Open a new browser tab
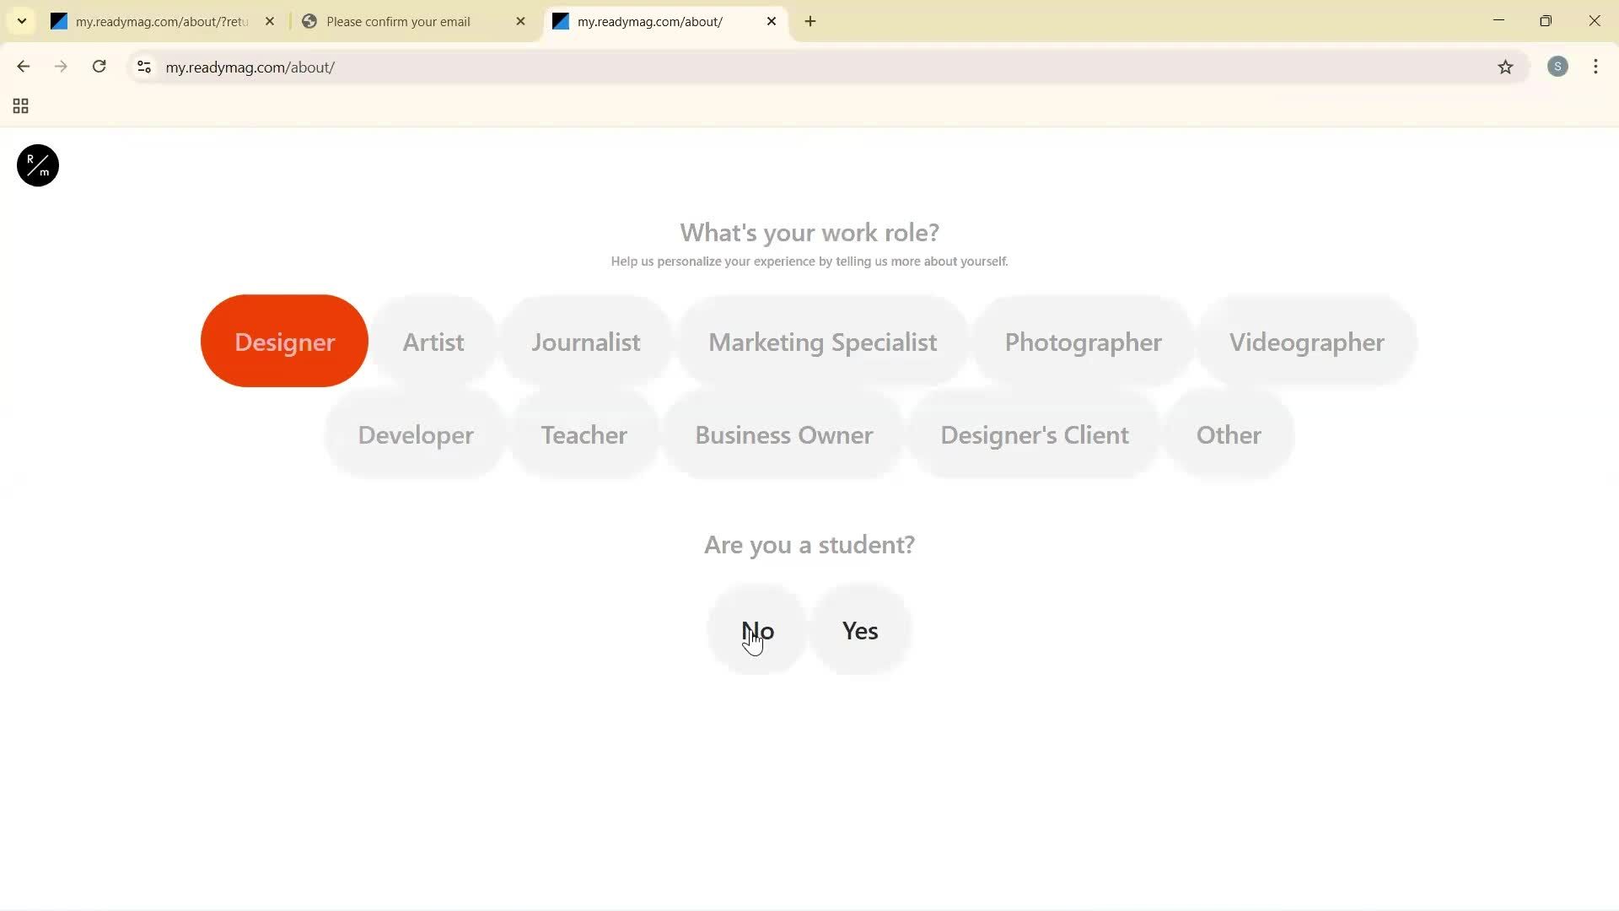 coord(809,21)
